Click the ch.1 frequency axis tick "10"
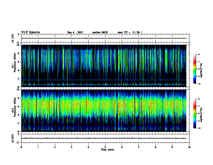The image size is (213, 165). pos(18,45)
